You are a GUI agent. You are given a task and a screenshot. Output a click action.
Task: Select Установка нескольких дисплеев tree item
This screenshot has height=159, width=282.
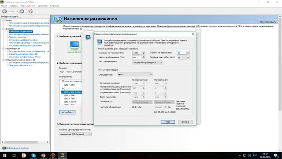click(25, 45)
